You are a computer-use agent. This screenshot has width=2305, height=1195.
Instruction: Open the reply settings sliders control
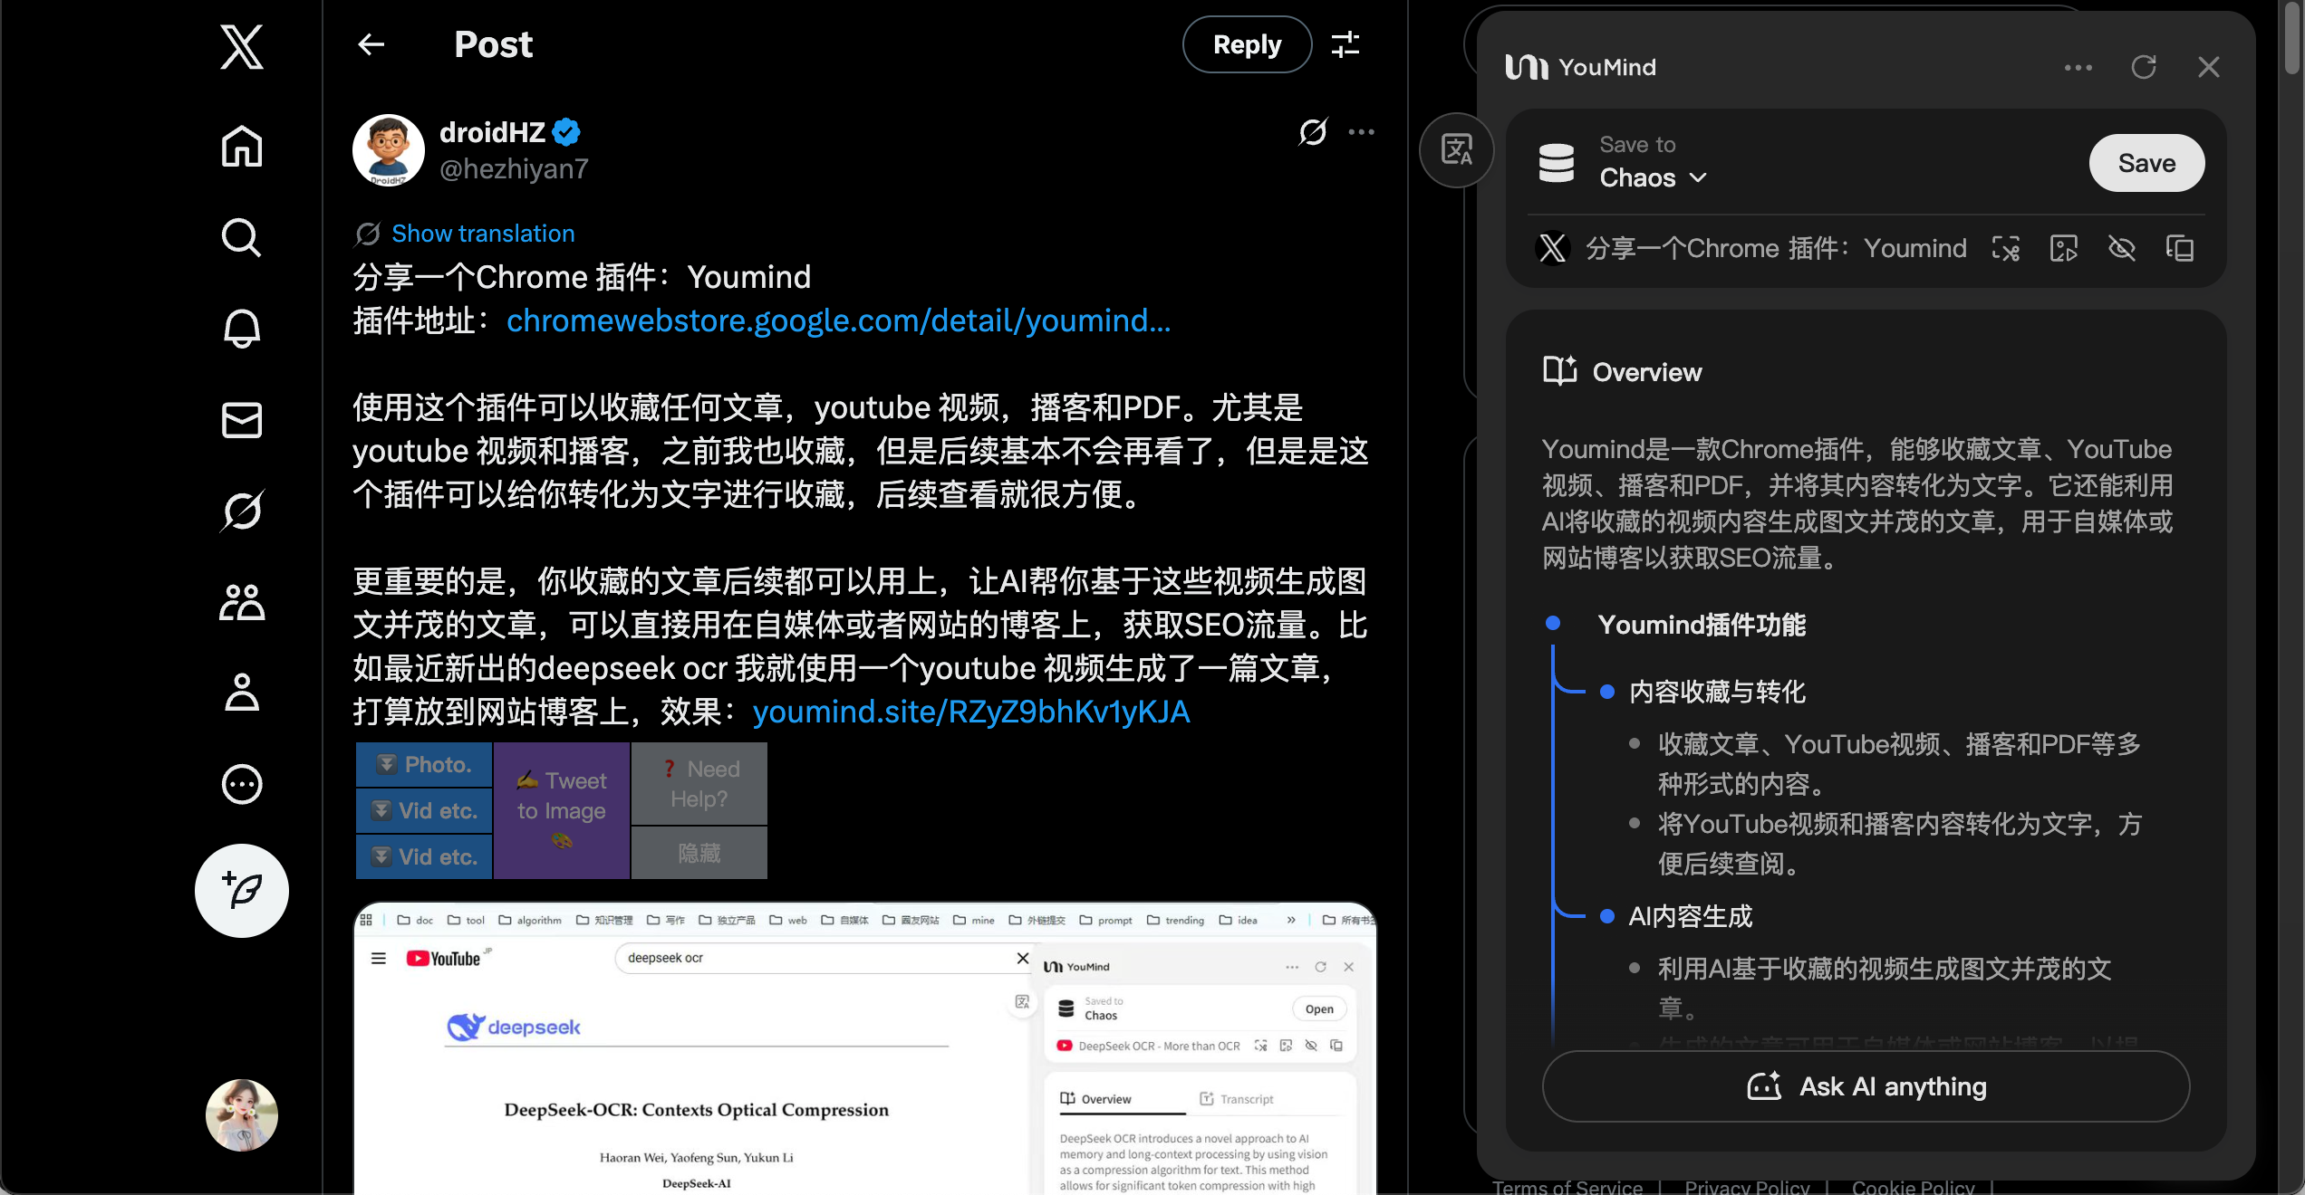[x=1346, y=44]
